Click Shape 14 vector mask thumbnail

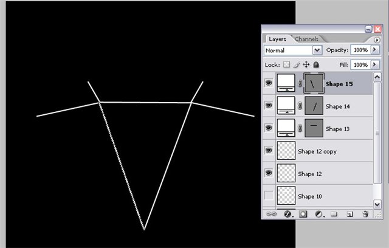click(314, 106)
